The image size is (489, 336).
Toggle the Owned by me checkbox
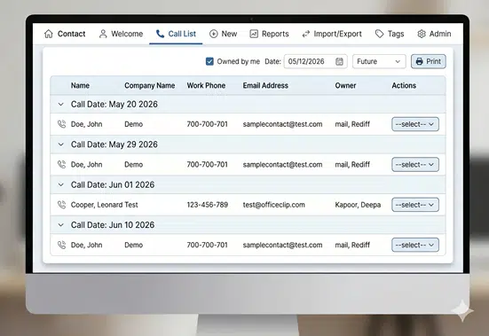click(209, 61)
